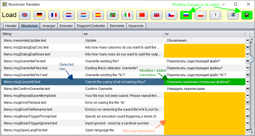Open row dropdown for Menu.msgOverwriteFile1.text
The image size is (255, 136).
coord(247,75)
